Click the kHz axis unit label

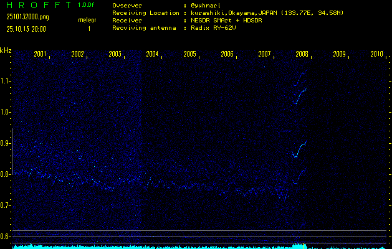click(6, 50)
